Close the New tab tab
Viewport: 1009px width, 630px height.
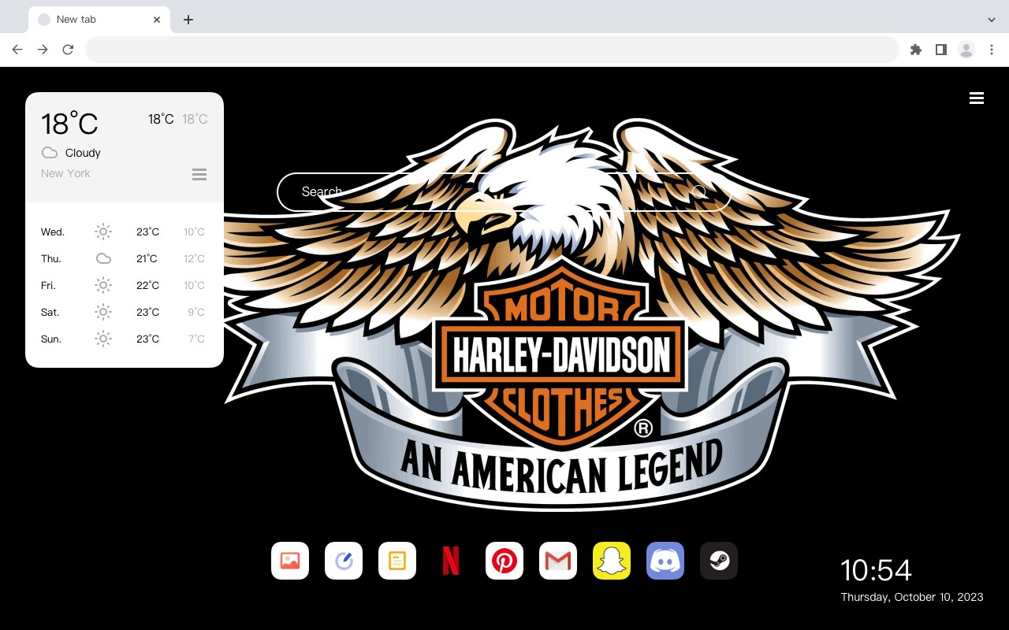(x=157, y=20)
